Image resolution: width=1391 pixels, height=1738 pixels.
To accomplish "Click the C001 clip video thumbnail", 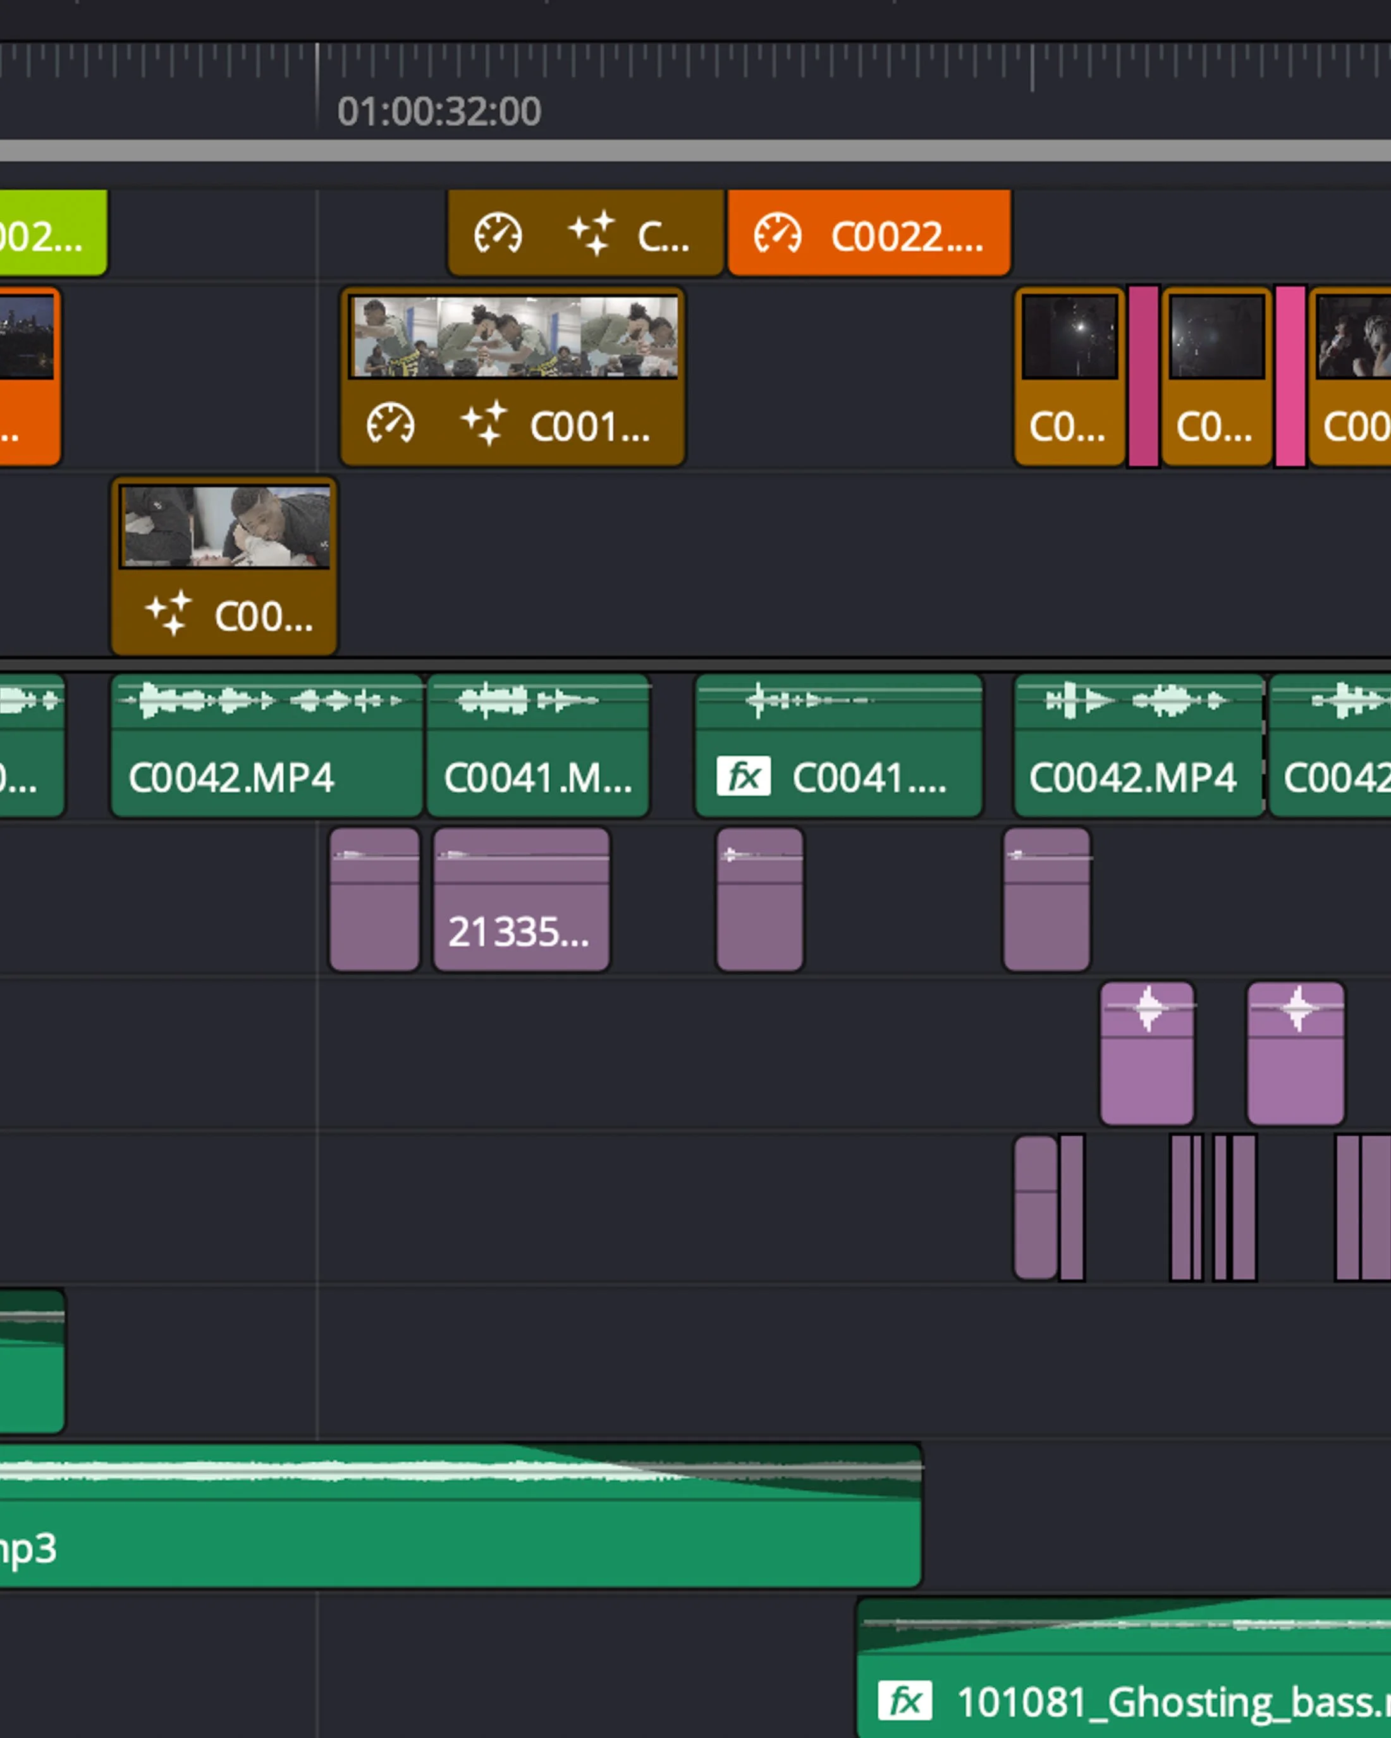I will [513, 337].
